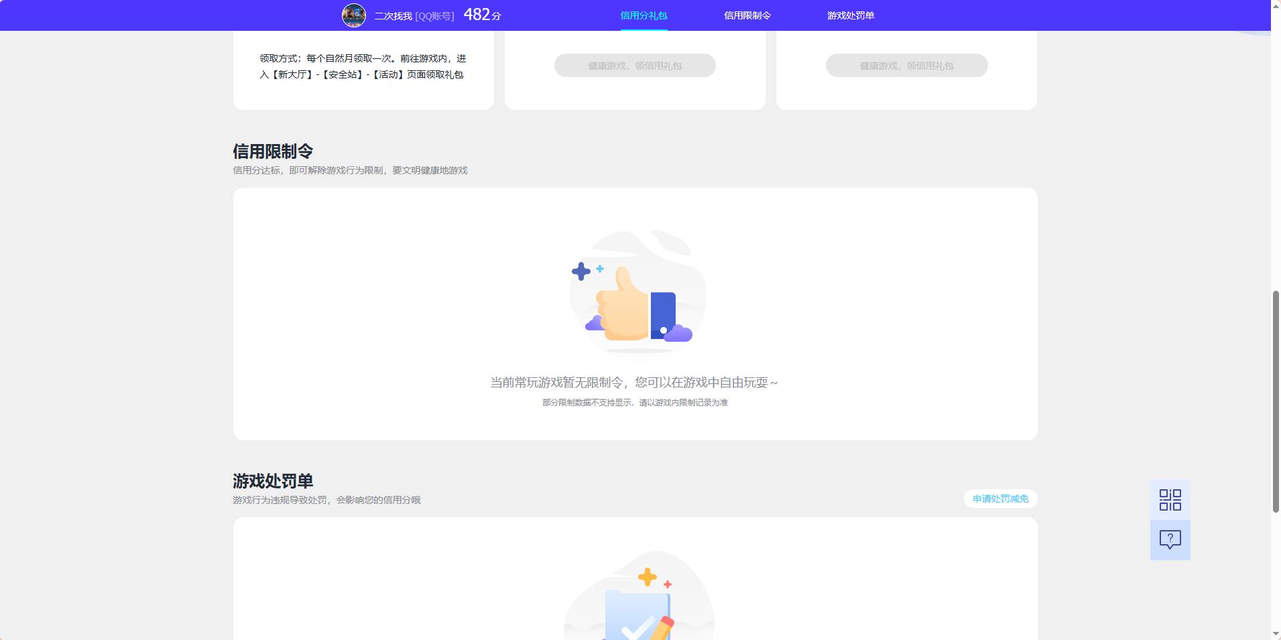
Task: Click the 游戏行为违规导致处罚 subtitle text
Action: [326, 500]
